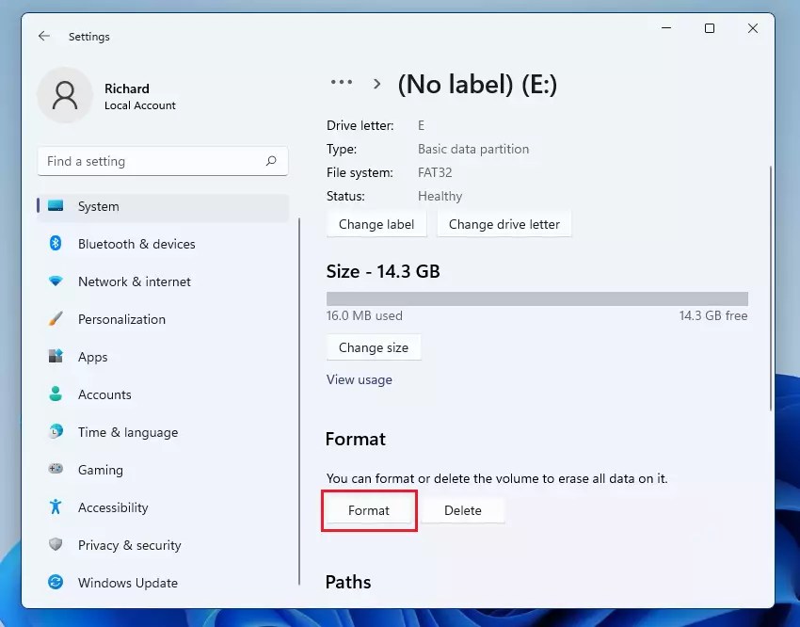
Task: Click the Find a setting search box
Action: click(x=162, y=161)
